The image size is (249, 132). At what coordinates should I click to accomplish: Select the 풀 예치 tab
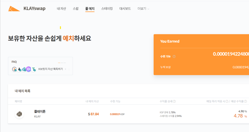(x=90, y=8)
